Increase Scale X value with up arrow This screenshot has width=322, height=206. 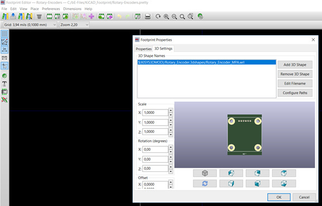click(x=171, y=111)
